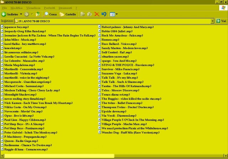Click the Indietro back button
Screen dimensions: 228x159
(x=10, y=14)
